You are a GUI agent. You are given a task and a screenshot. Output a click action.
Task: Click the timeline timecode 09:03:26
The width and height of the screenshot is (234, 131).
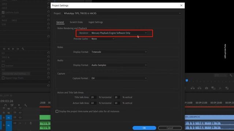7,101
